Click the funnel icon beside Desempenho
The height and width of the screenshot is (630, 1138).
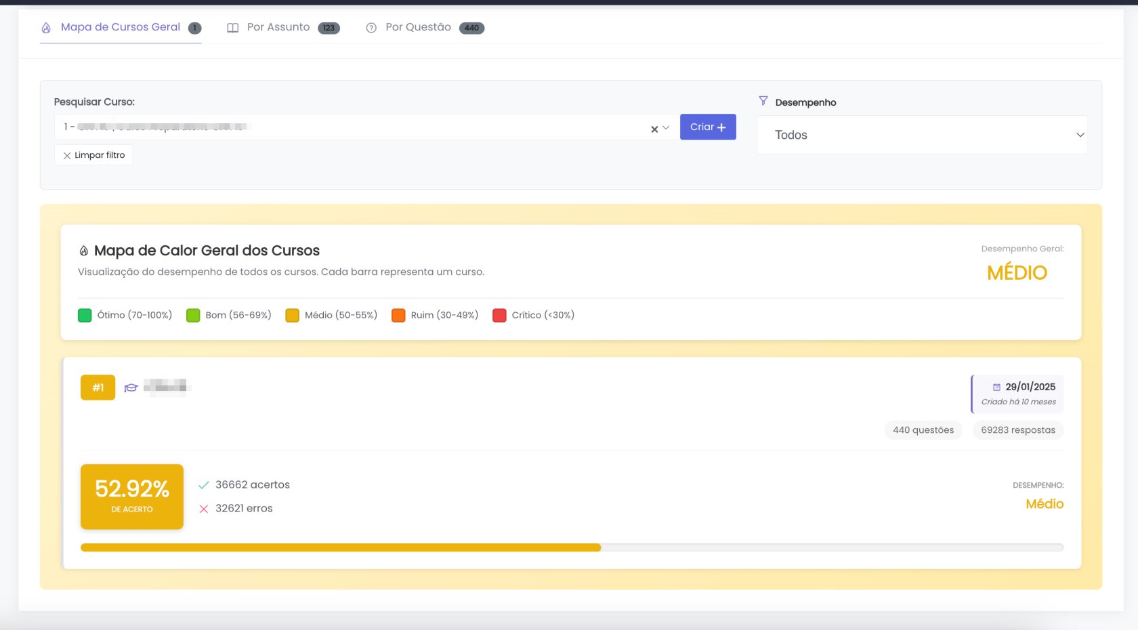coord(763,101)
